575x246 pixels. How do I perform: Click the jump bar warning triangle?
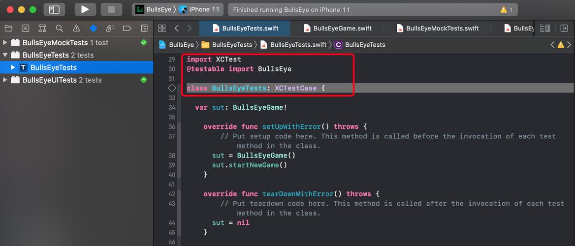point(561,45)
